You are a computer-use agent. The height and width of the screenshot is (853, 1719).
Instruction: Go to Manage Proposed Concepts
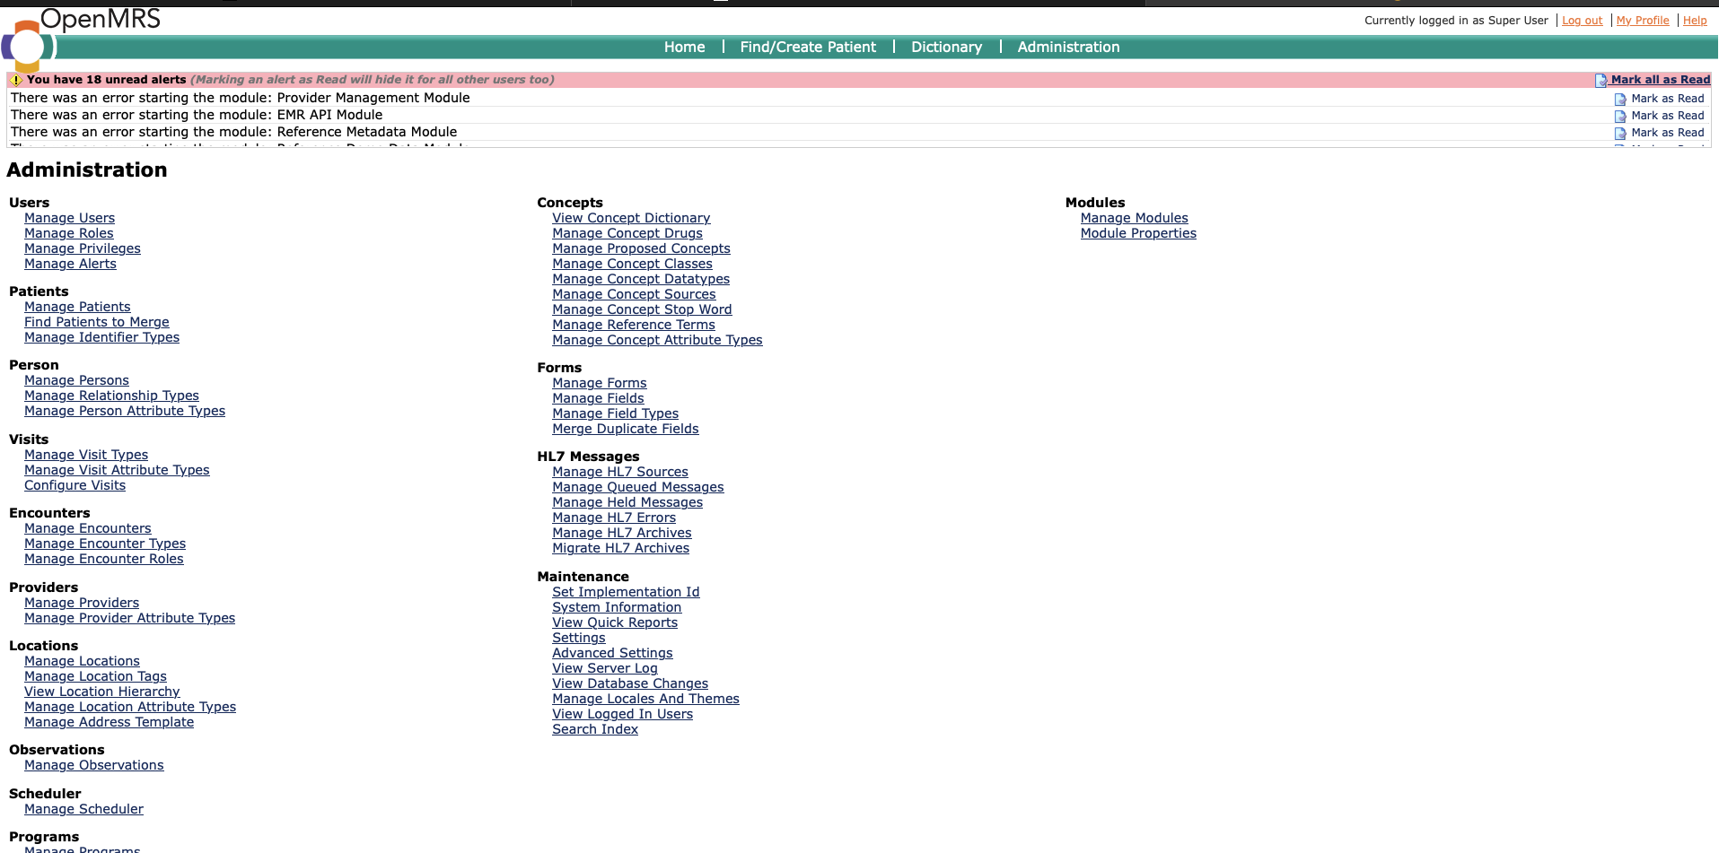(641, 248)
